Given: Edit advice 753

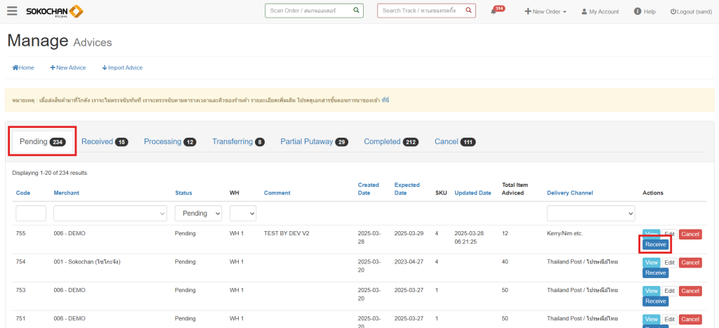Looking at the screenshot, I should tap(670, 291).
